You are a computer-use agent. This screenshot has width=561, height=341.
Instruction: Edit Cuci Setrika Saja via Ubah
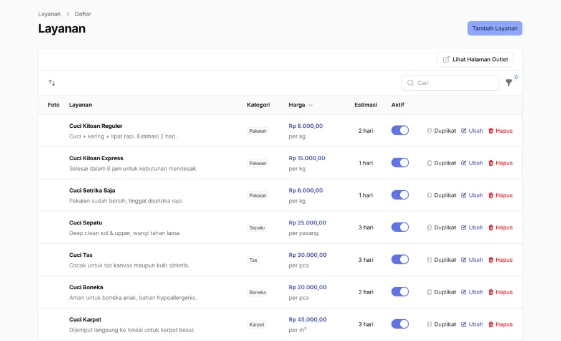472,195
